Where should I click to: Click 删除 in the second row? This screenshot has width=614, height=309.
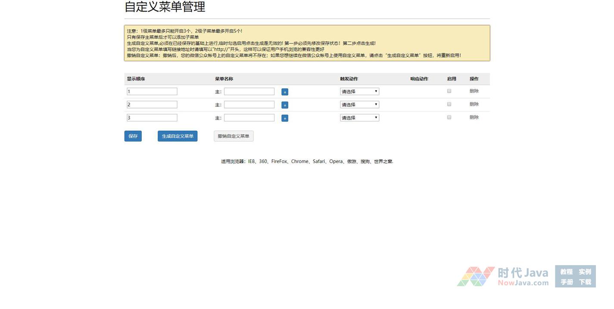click(474, 104)
